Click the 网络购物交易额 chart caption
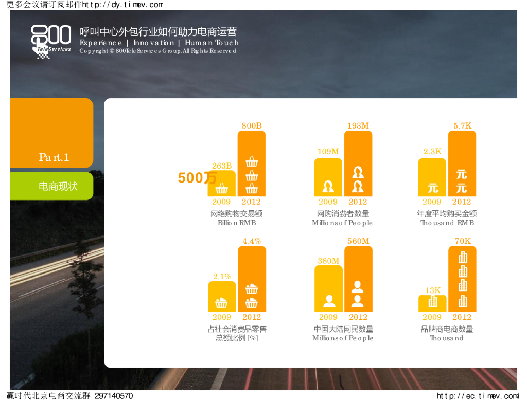The height and width of the screenshot is (400, 527). click(237, 213)
